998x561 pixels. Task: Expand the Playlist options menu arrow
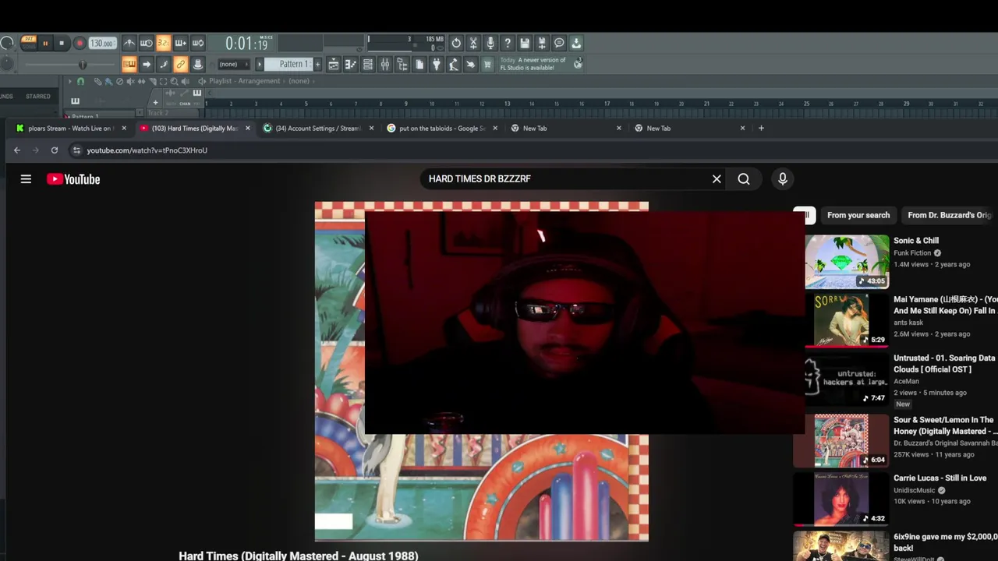point(69,81)
